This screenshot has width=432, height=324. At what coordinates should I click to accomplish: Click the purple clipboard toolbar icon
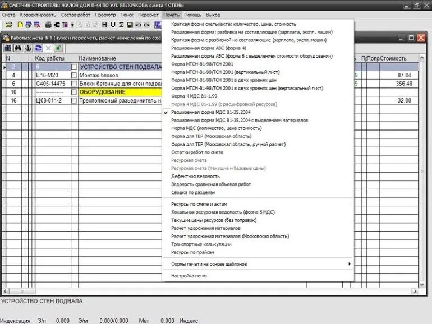pos(65,25)
